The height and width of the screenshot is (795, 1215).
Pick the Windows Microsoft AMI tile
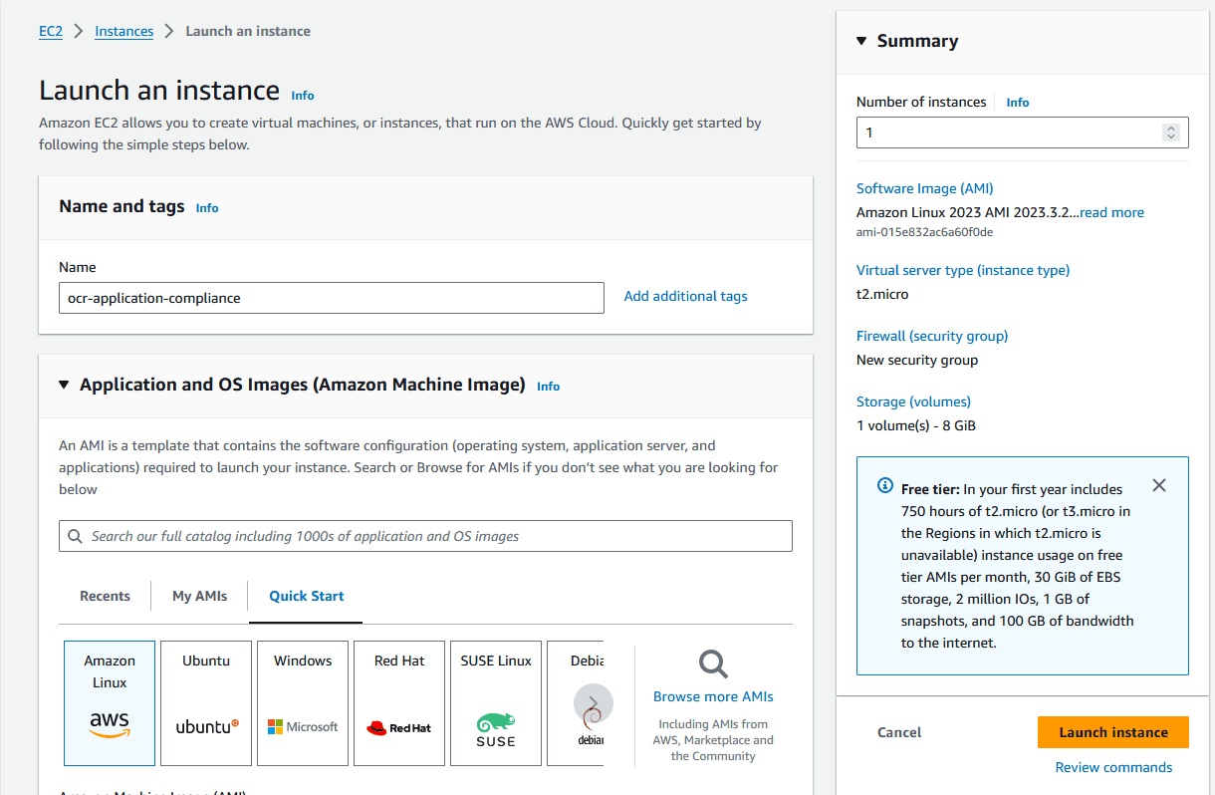[x=303, y=703]
